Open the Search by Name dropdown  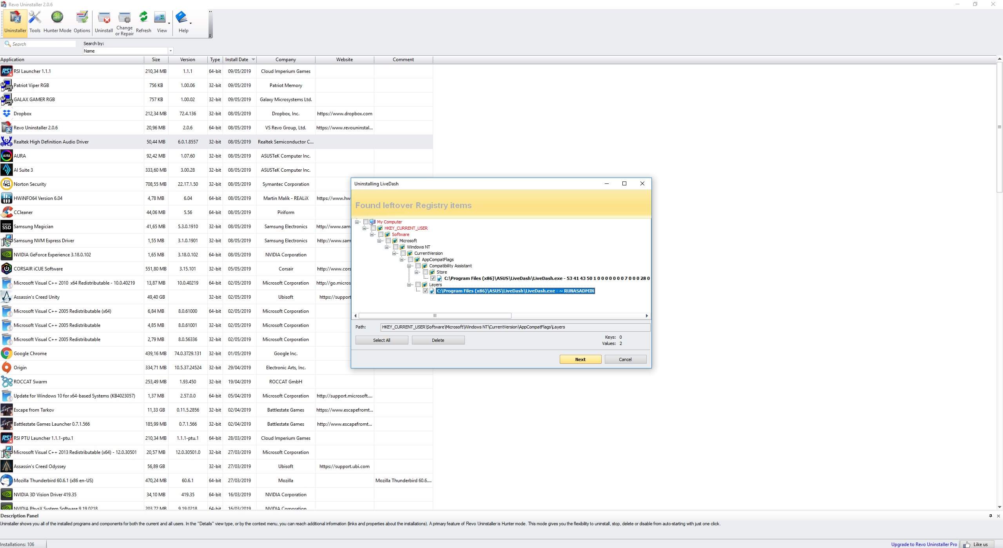(x=170, y=51)
